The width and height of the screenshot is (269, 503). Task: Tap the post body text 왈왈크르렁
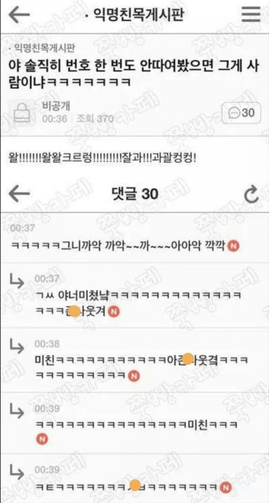[x=103, y=159]
